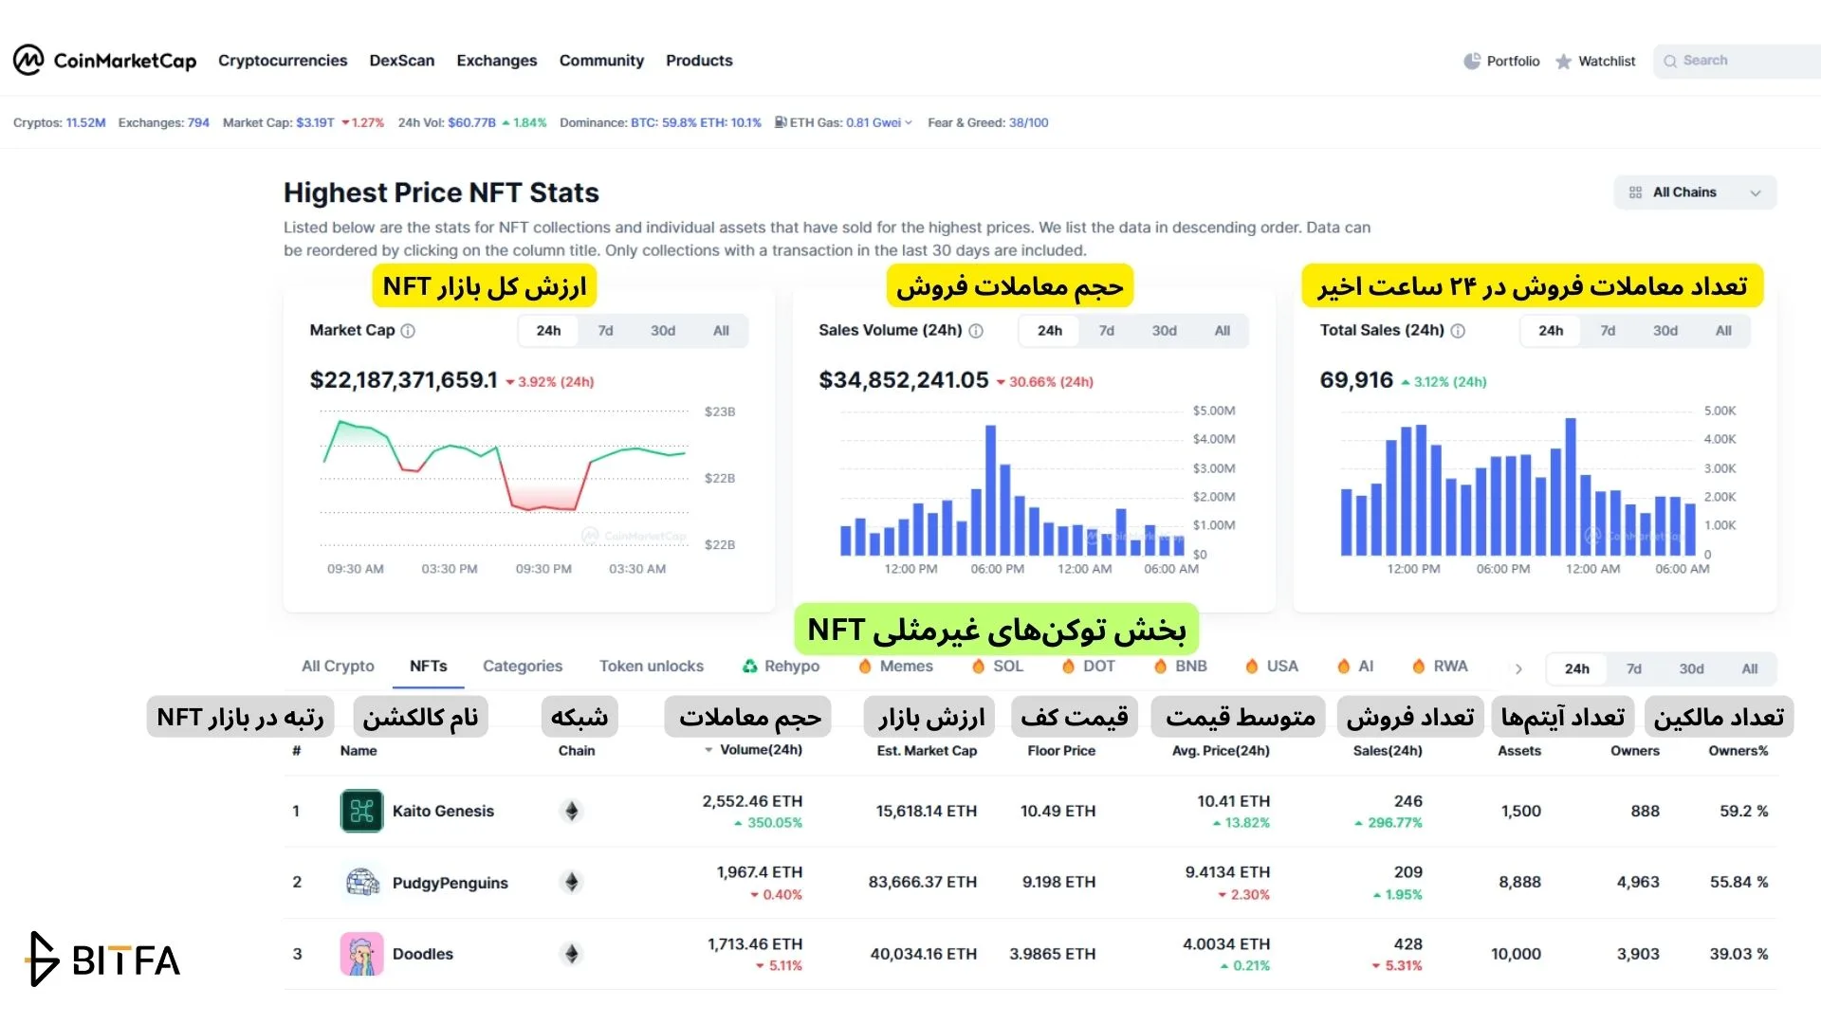Open the Products menu
The image size is (1821, 1024).
[699, 61]
